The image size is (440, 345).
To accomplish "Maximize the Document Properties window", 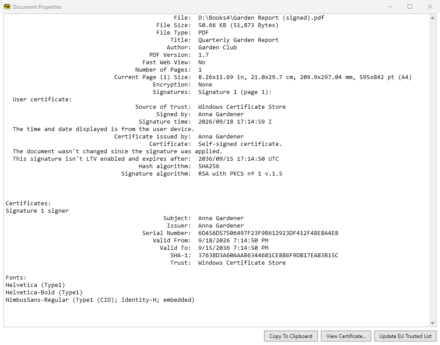I will (x=410, y=7).
